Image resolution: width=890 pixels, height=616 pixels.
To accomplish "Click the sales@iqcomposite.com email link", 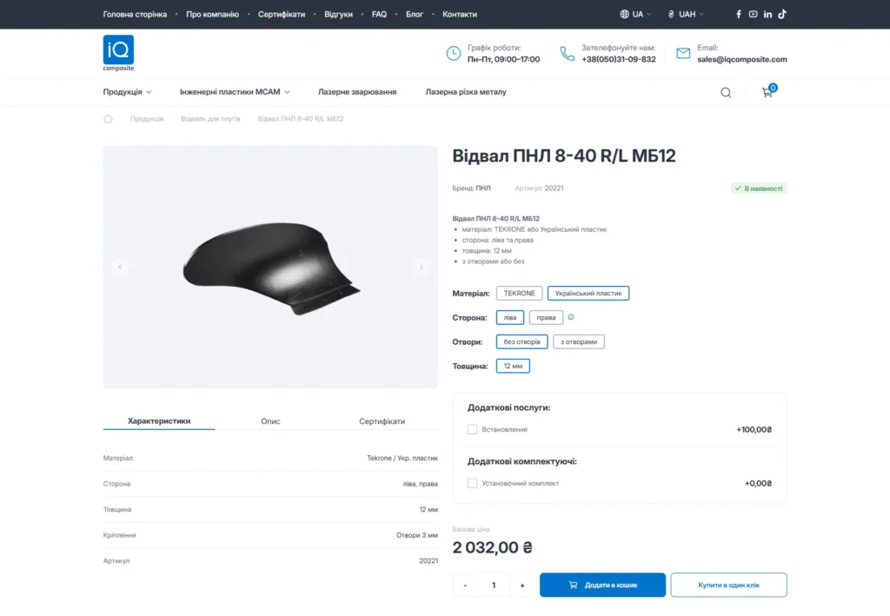I will click(742, 59).
